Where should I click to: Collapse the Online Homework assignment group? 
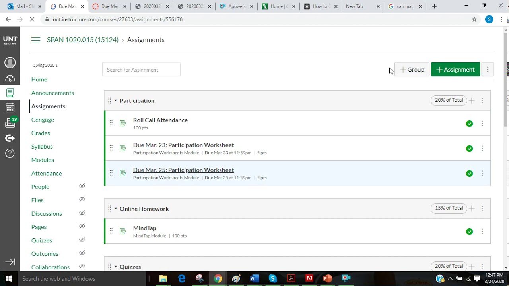(116, 209)
